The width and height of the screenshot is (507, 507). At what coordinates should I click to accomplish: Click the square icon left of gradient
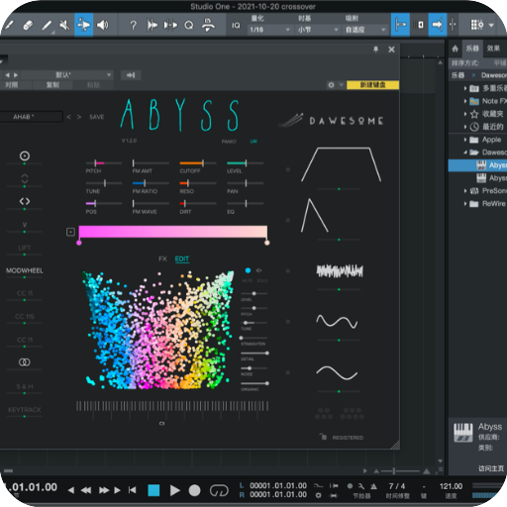[70, 232]
